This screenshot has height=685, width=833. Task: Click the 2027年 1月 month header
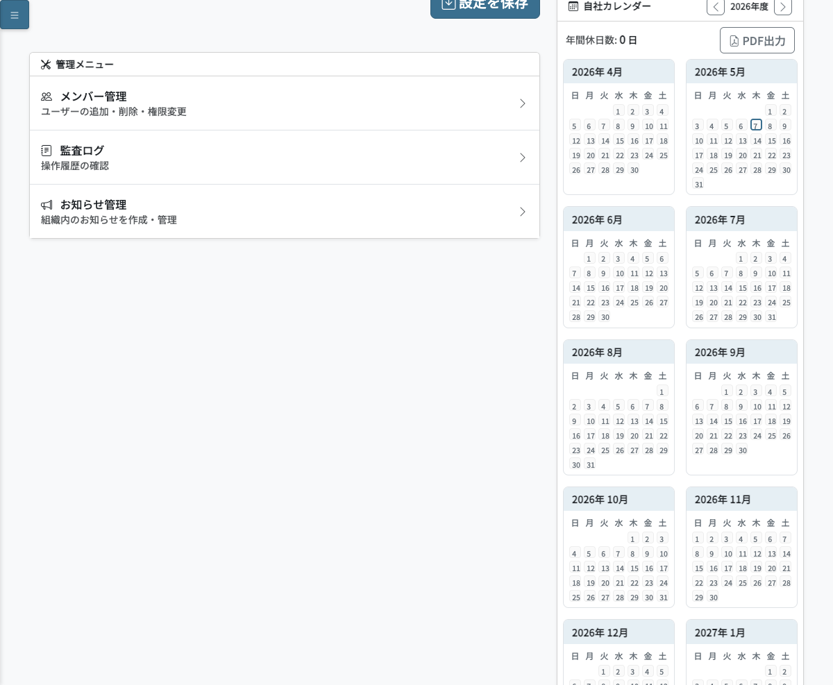741,632
